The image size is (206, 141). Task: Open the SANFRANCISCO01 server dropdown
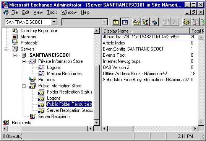54,22
